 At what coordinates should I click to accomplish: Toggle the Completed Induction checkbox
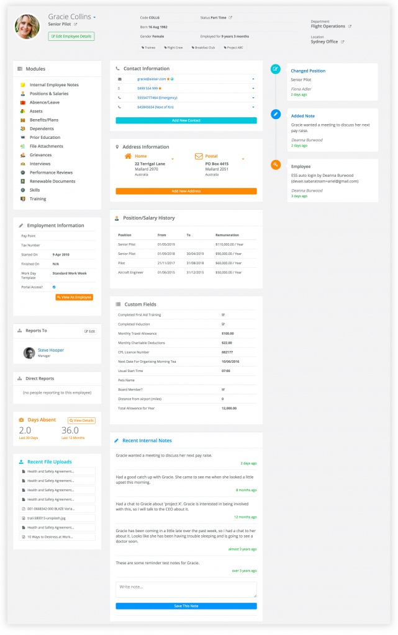[224, 324]
